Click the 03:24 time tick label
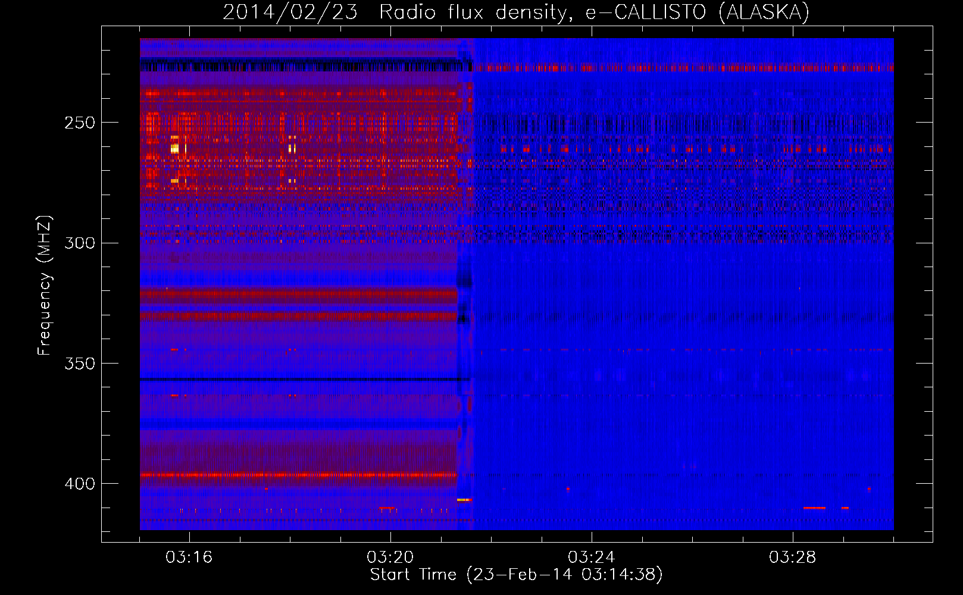This screenshot has height=595, width=963. point(591,557)
